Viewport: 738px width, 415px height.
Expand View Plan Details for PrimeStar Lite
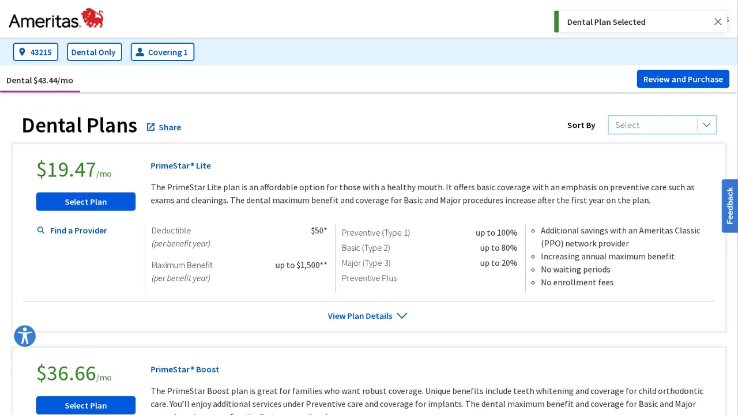coord(367,316)
